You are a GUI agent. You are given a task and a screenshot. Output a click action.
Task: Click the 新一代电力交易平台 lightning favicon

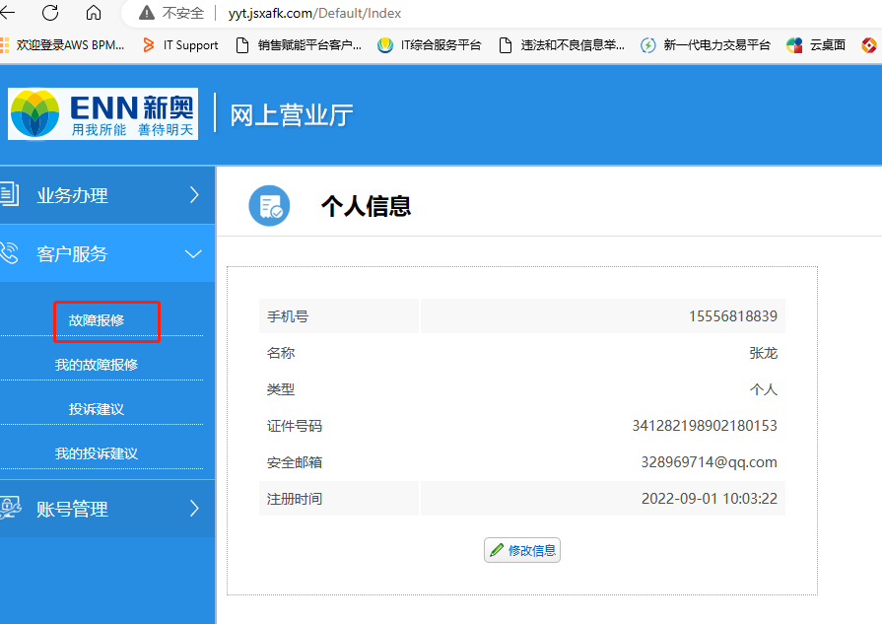point(648,45)
